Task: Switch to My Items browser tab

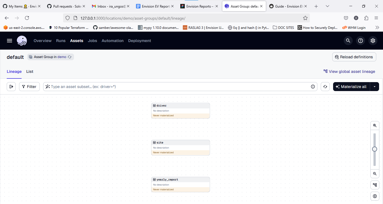Action: 22,6
